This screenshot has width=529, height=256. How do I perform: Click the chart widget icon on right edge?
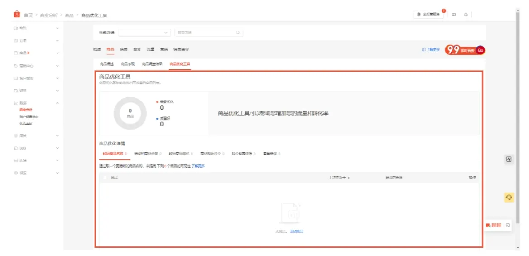[x=509, y=159]
